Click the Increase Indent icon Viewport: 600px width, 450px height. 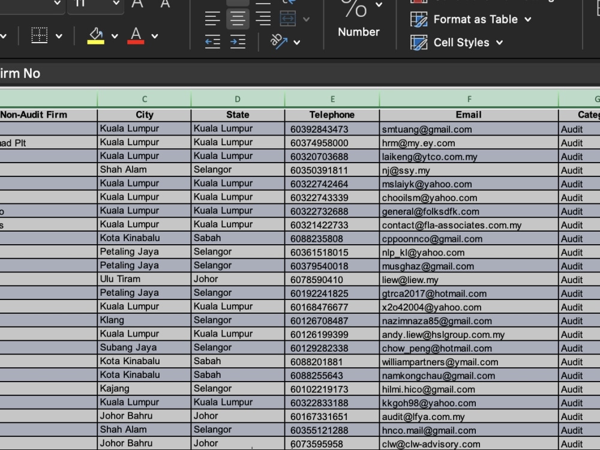coord(238,42)
